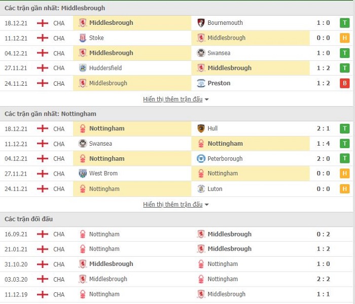Click the orange H badge for Stoke match
Viewport: 355px width, 304px height.
point(344,38)
